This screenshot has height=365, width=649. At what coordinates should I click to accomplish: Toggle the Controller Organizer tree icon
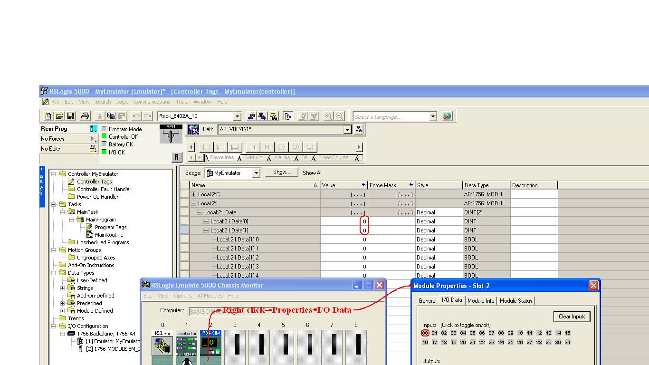tap(288, 116)
